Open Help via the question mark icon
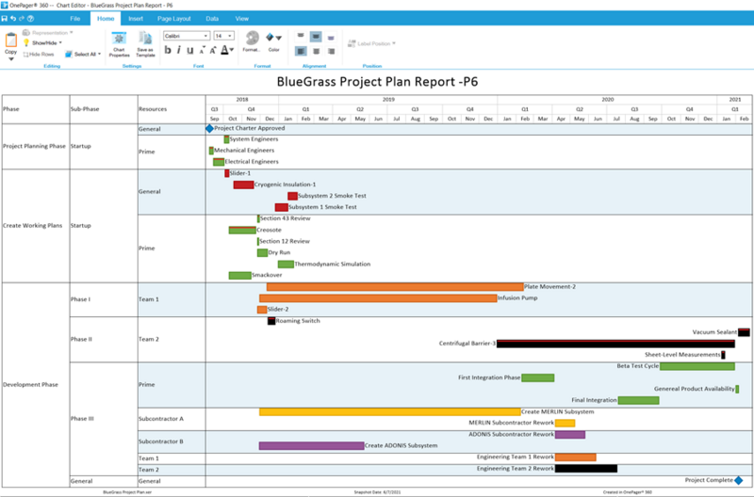 click(31, 19)
